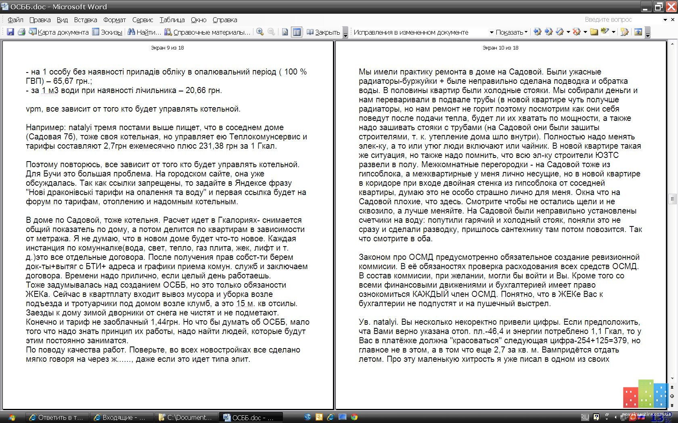Image resolution: width=678 pixels, height=423 pixels.
Task: Jump to previous screen browse button
Action: coord(672,388)
